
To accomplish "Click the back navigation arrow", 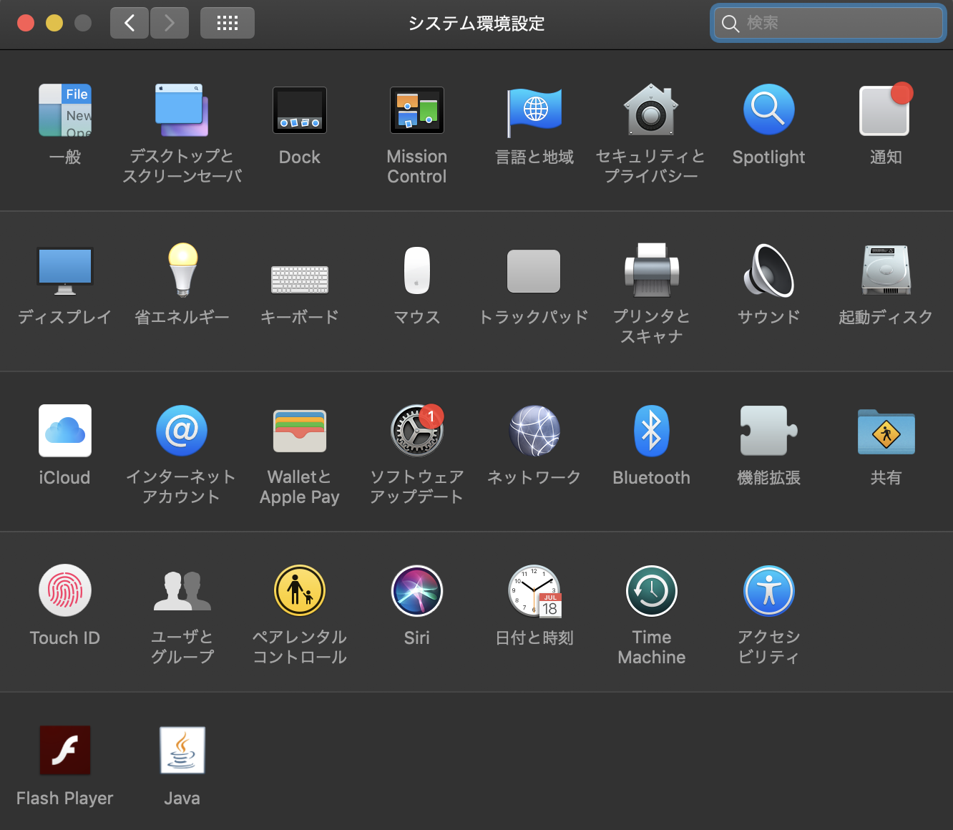I will (x=129, y=22).
